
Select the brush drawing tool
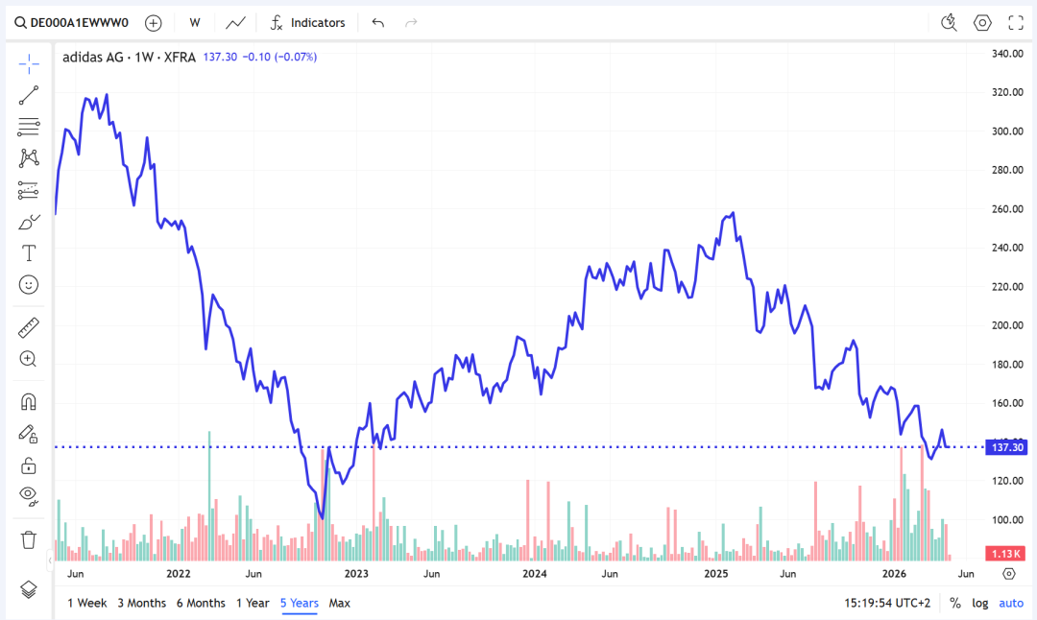tap(29, 222)
